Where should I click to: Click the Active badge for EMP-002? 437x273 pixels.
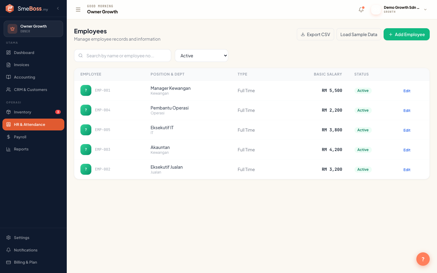point(363,170)
